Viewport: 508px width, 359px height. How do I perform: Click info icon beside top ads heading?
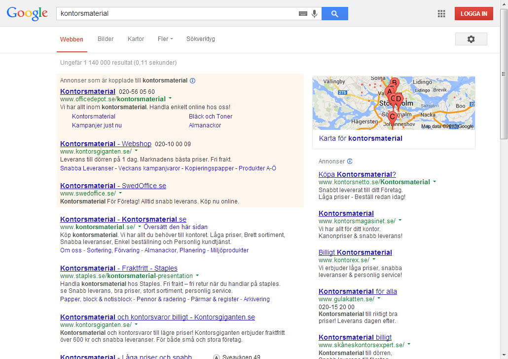tap(192, 81)
